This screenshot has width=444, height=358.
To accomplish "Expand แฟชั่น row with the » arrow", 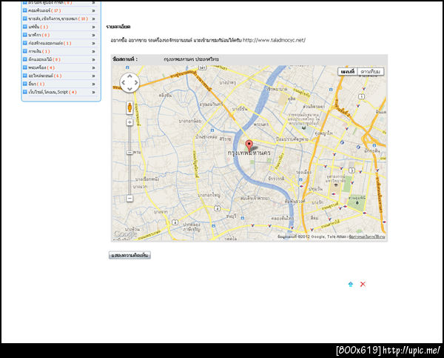I will click(x=93, y=27).
